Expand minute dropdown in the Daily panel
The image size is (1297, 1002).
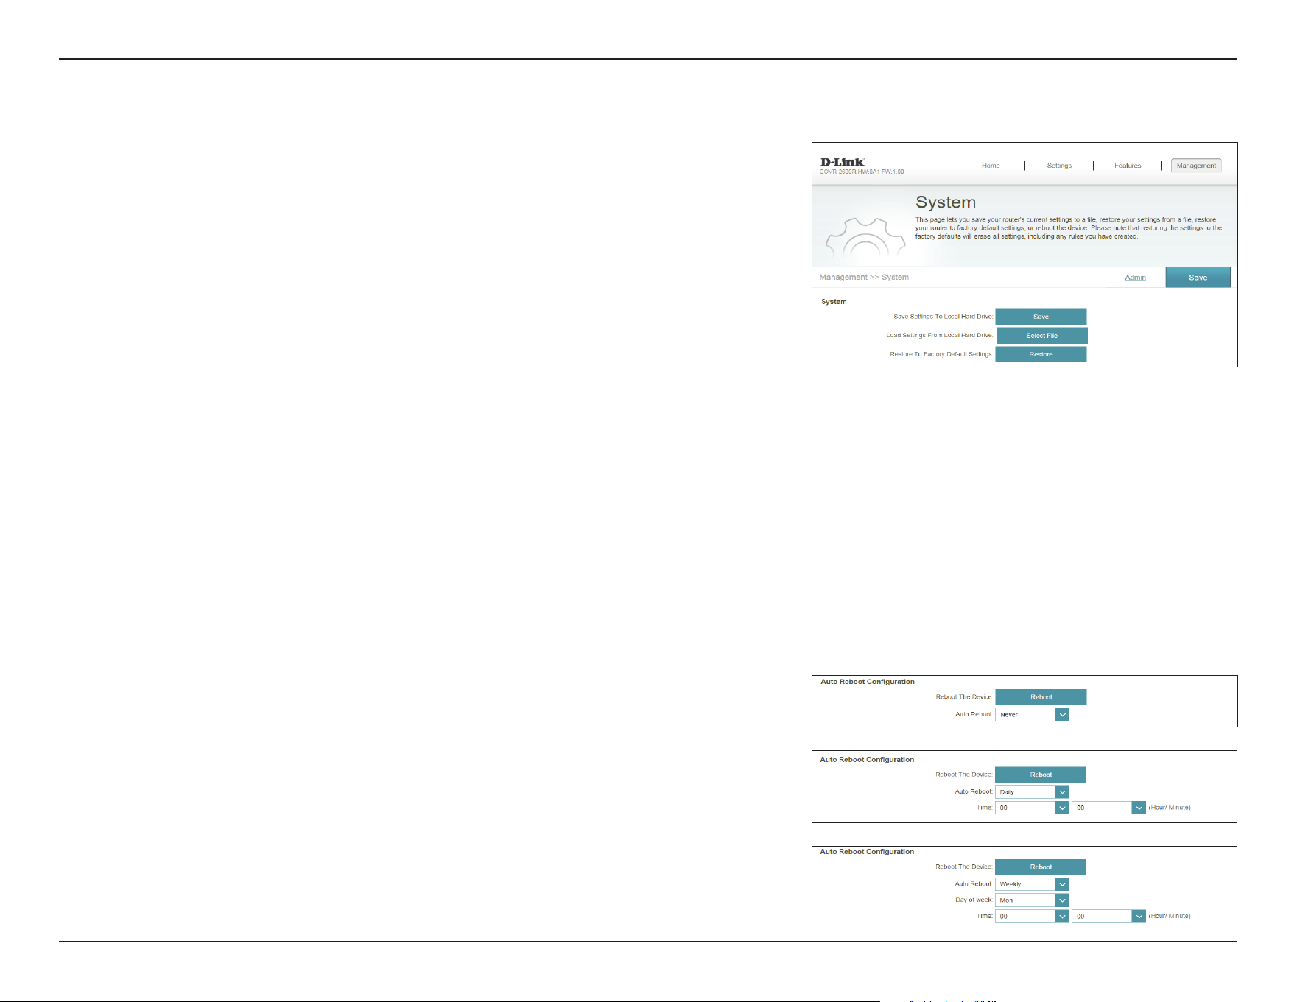(1108, 808)
